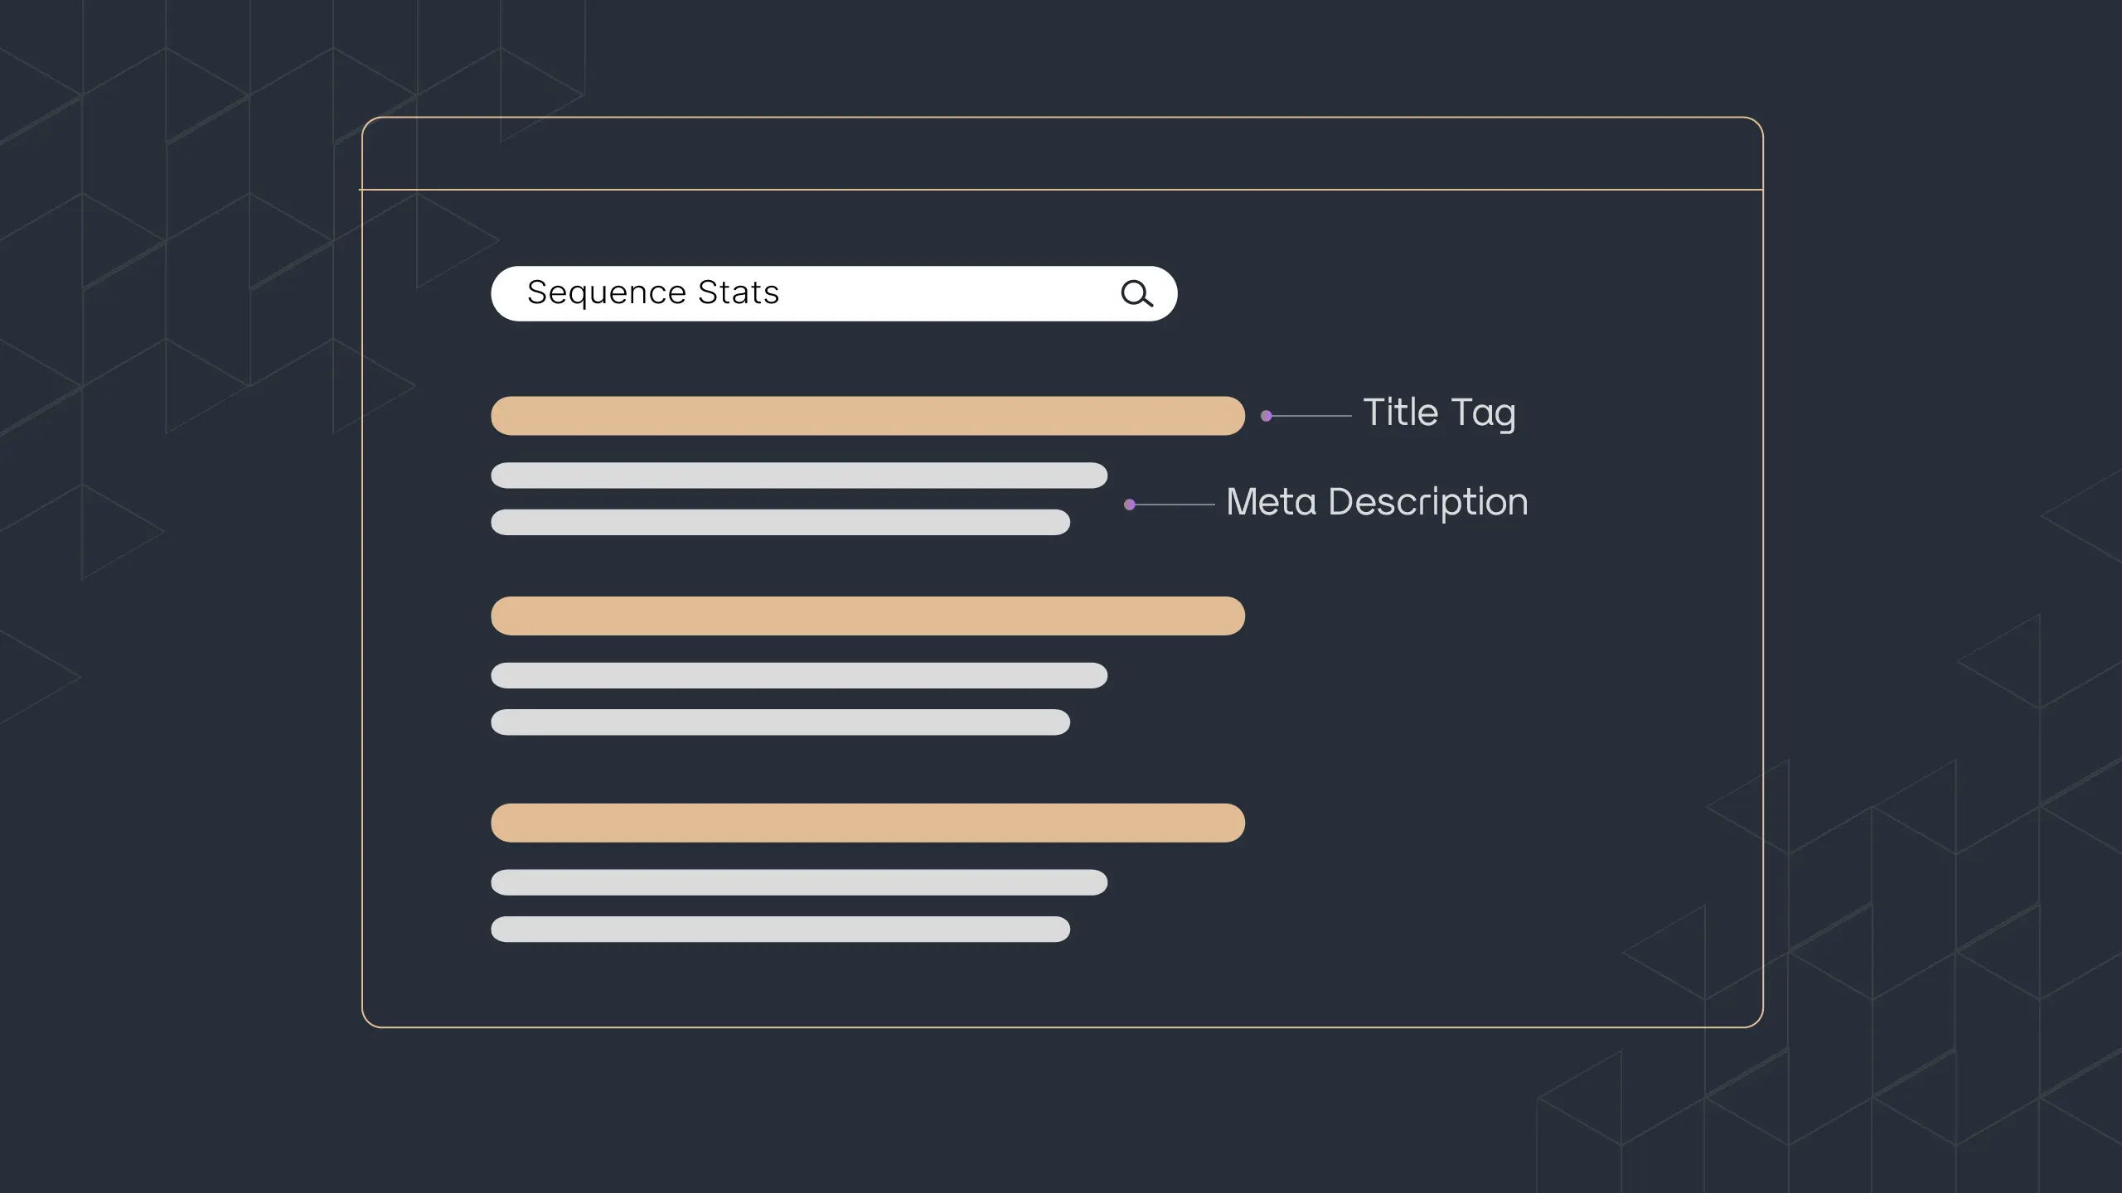
Task: Click the "Sequence Stats" search query text
Action: pyautogui.click(x=653, y=292)
